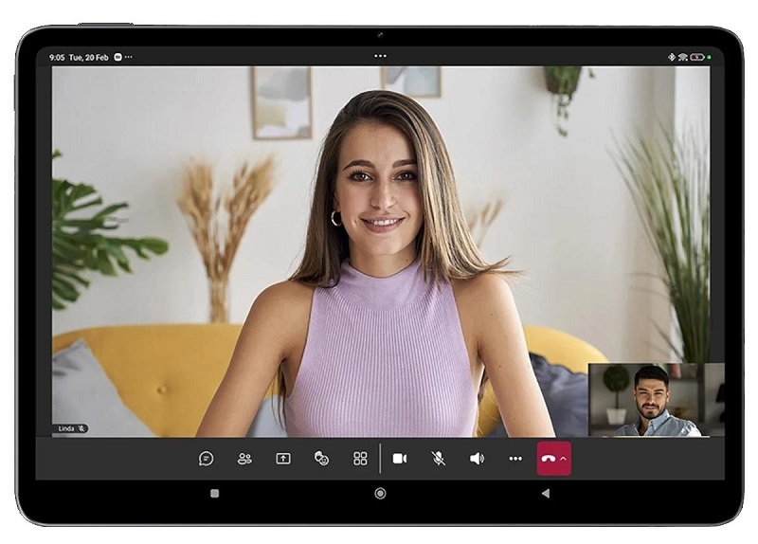Screen dimensions: 758x544
Task: Unmute the microphone
Action: click(x=438, y=459)
